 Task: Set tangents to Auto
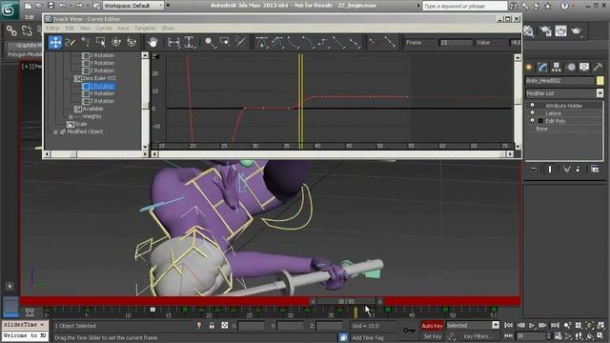[x=261, y=42]
